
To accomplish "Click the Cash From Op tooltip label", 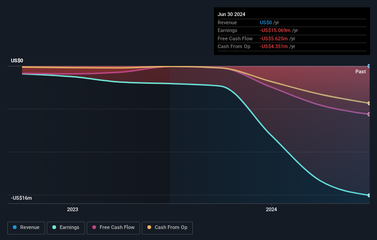I will click(x=234, y=47).
